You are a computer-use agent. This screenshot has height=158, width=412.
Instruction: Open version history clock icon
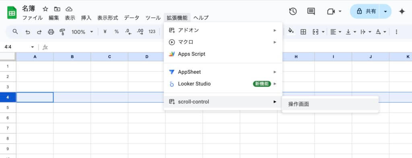click(293, 11)
